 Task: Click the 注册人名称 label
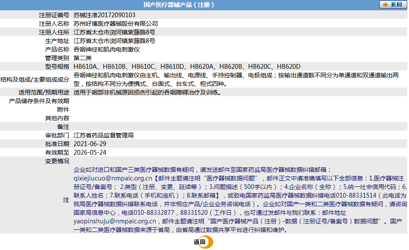click(x=54, y=24)
